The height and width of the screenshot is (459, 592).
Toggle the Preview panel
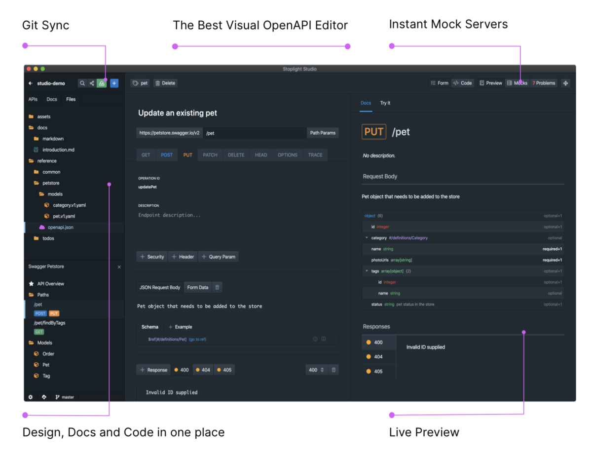coord(491,83)
